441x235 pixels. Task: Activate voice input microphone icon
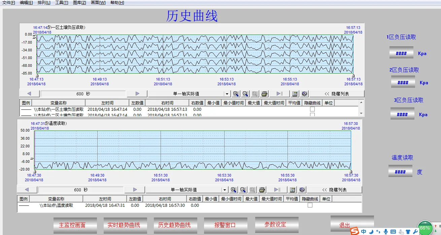pos(385,231)
